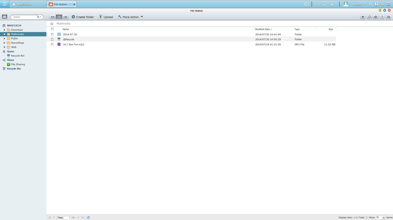Open the Web folder in sidebar
The image size is (393, 220).
[x=14, y=47]
